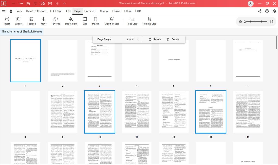Click the Delete button
This screenshot has height=165, width=278.
coord(173,39)
